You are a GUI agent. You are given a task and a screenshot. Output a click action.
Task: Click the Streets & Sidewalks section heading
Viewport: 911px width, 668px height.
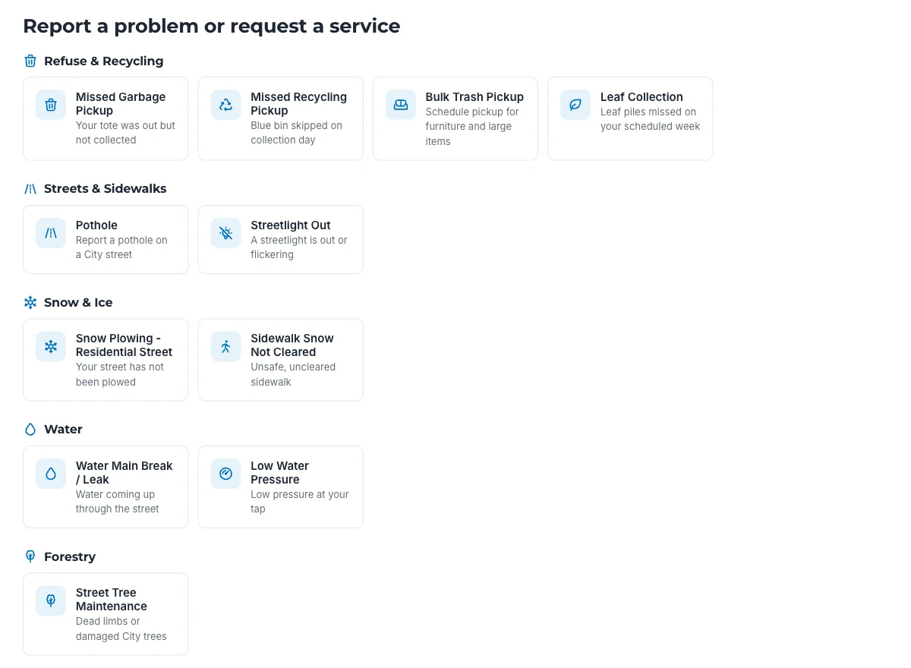[x=105, y=189]
